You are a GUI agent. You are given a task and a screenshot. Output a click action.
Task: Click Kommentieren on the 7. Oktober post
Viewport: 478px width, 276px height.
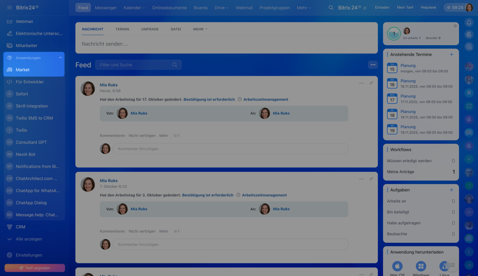point(112,231)
